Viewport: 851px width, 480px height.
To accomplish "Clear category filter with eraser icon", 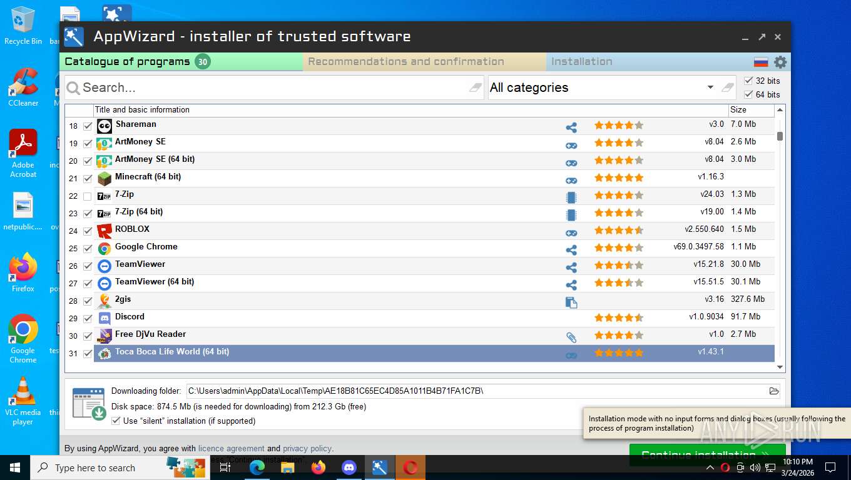I will [727, 87].
